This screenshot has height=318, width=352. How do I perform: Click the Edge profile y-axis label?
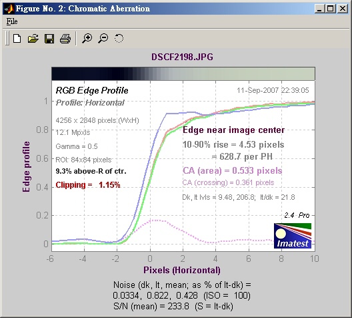[26, 166]
